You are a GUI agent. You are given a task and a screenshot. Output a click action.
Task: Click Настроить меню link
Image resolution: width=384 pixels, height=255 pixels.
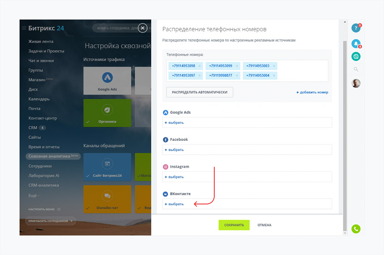pyautogui.click(x=41, y=209)
